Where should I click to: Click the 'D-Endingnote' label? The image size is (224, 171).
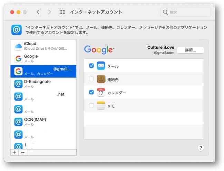pos(37,82)
